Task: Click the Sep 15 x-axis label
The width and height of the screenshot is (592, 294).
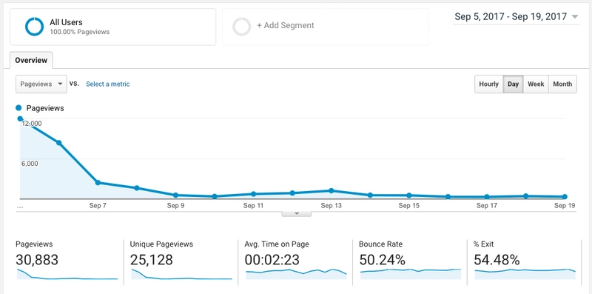Action: (x=409, y=206)
